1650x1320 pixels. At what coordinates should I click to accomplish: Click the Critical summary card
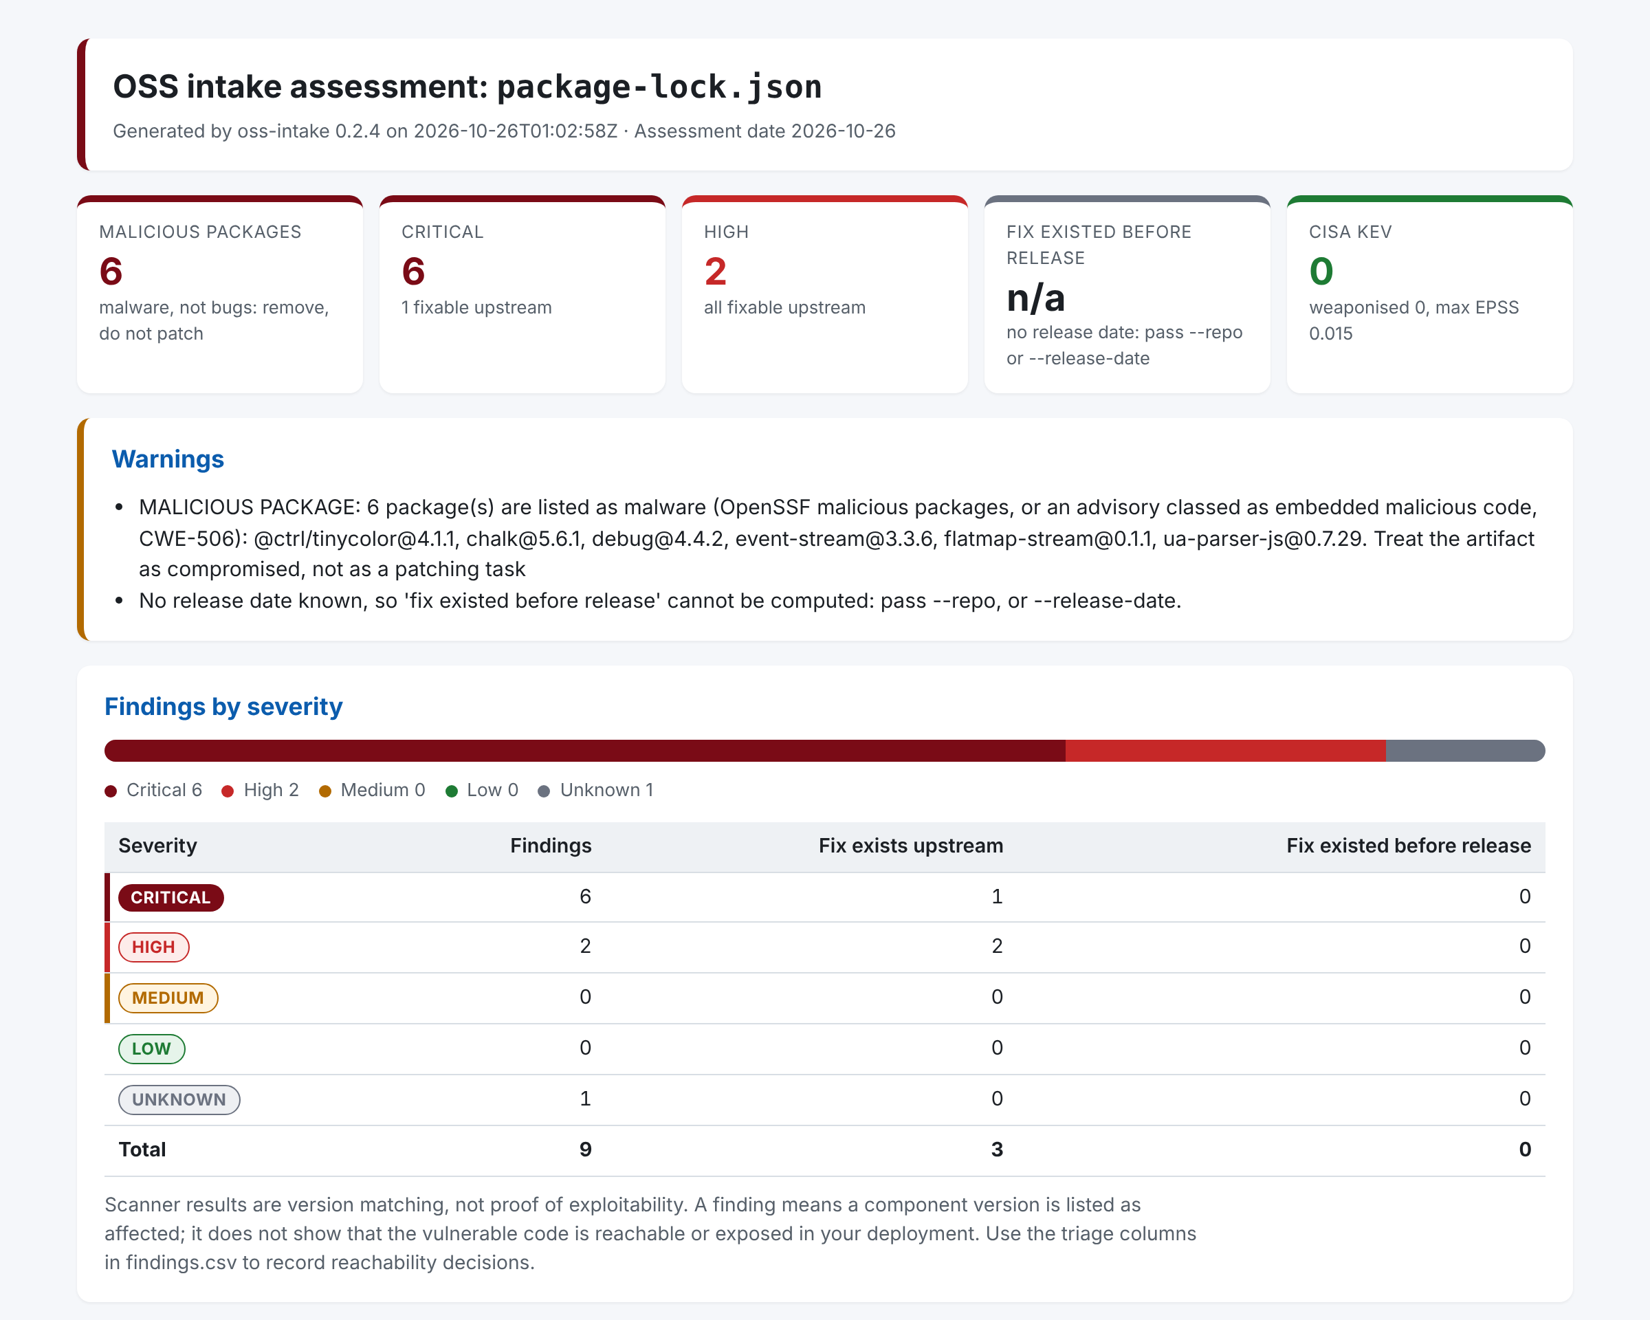point(522,295)
